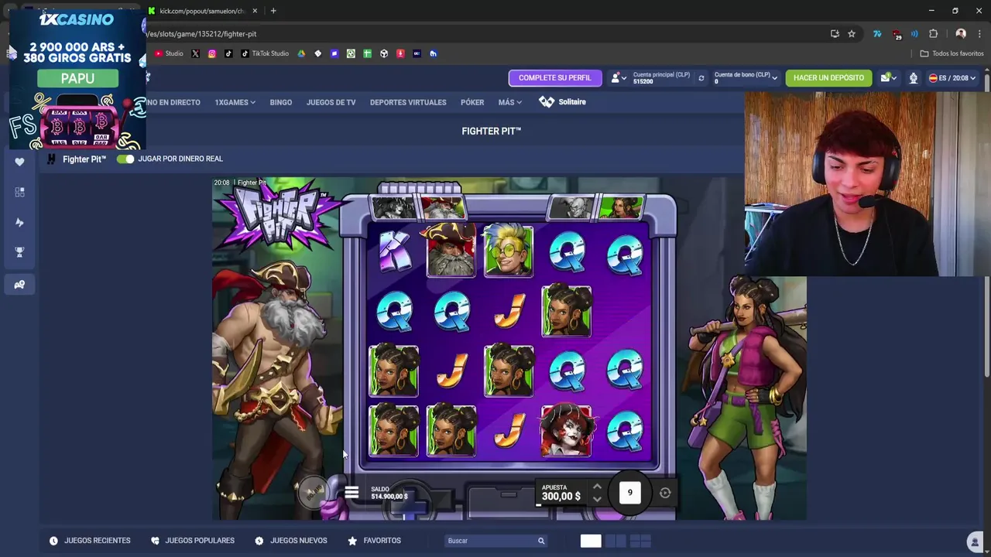
Task: Refresh account balance icon near Cuenta principal
Action: tap(701, 78)
